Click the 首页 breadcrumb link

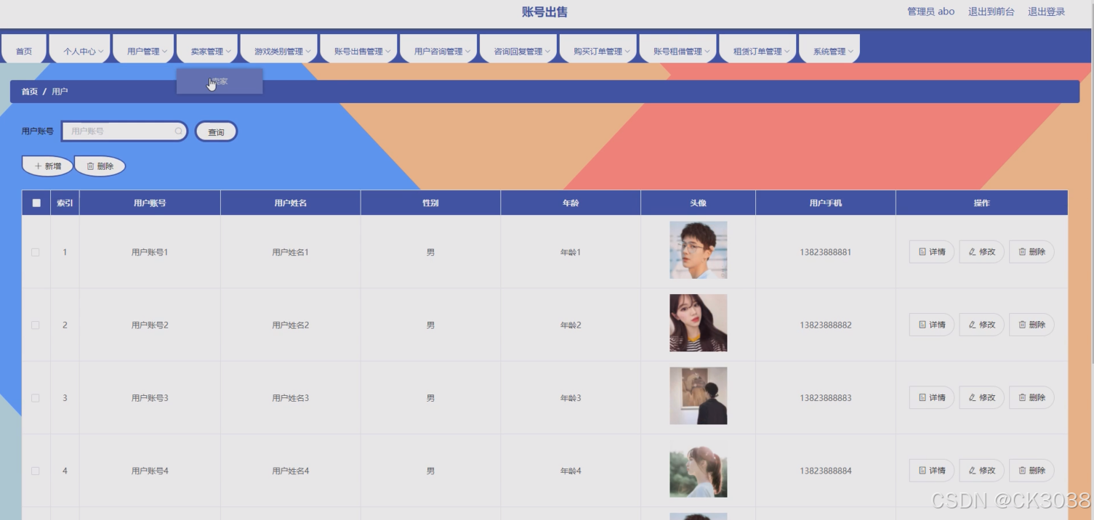[x=29, y=92]
